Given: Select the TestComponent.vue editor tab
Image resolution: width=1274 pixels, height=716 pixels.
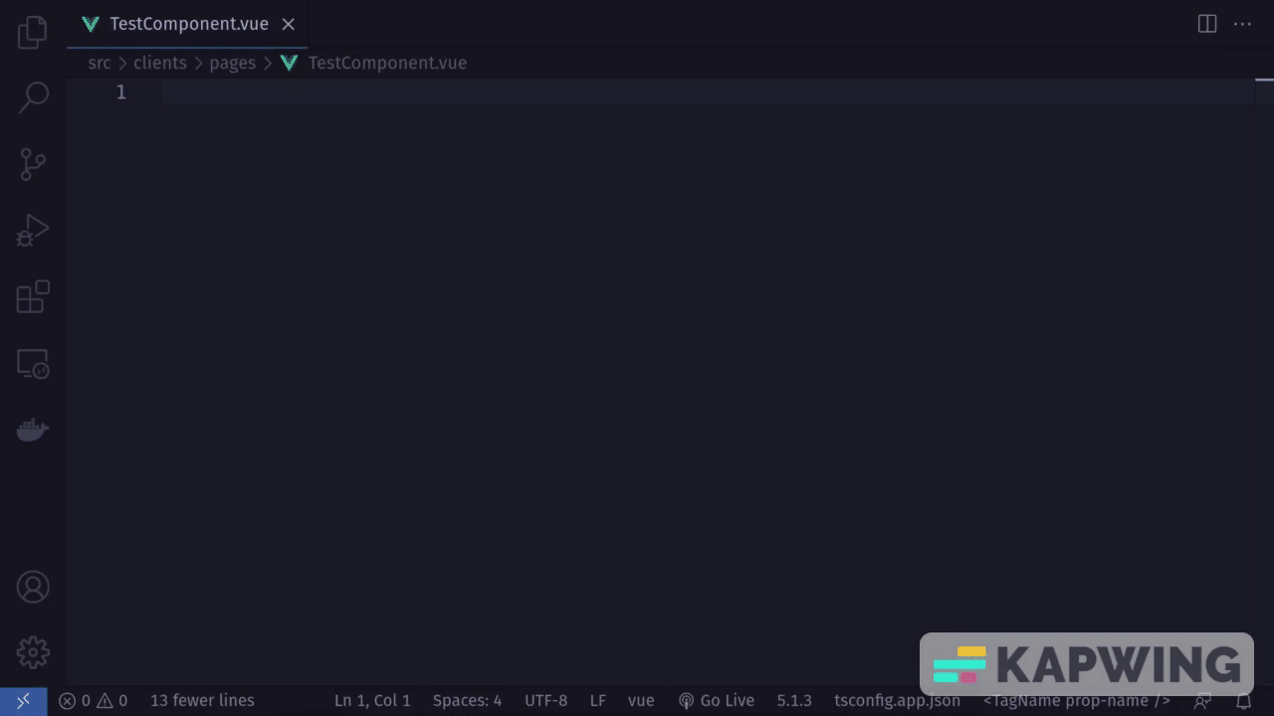Looking at the screenshot, I should 187,24.
